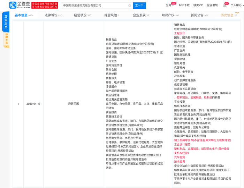
Task: Clear the search box with the X icon
Action: click(x=129, y=6)
